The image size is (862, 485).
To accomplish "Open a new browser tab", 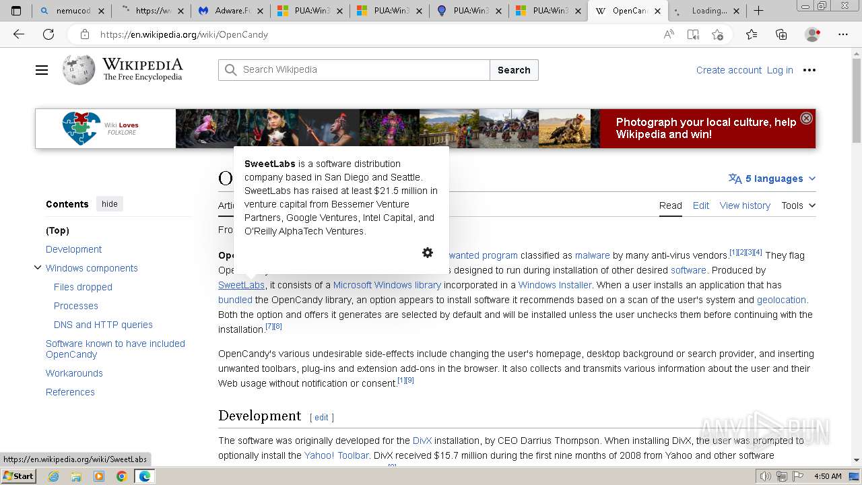I will 758,11.
